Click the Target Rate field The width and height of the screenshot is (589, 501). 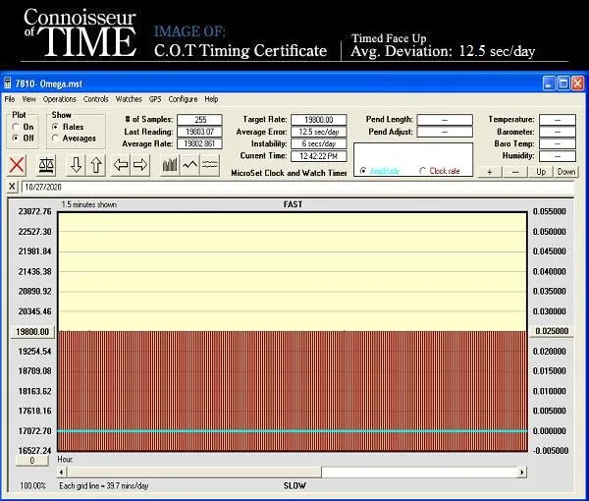318,120
